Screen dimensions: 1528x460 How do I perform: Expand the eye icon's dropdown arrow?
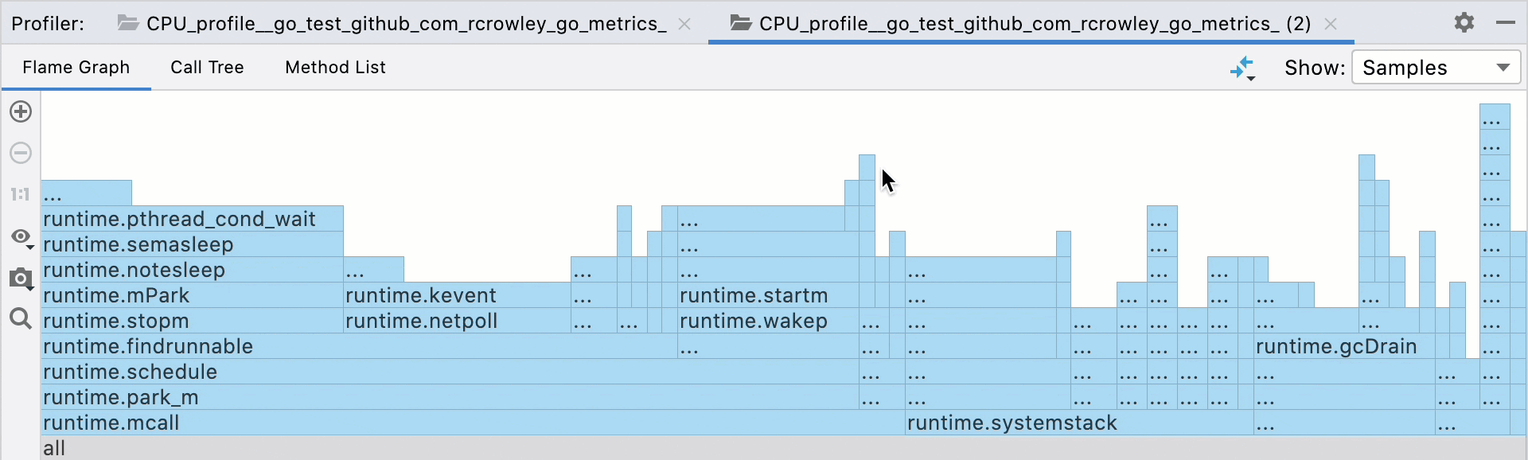32,248
